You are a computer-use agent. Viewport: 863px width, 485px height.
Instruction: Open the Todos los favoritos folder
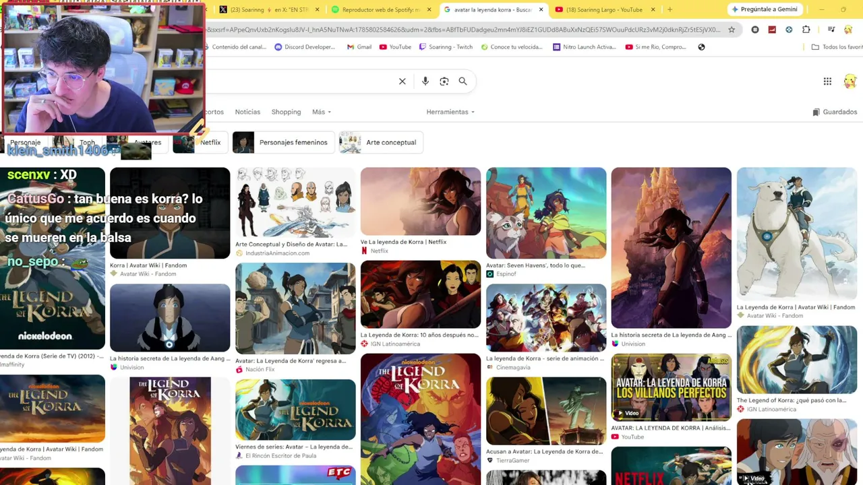[837, 47]
